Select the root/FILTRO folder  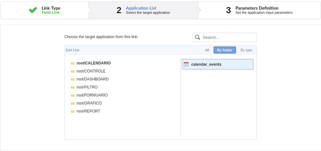coord(87,87)
